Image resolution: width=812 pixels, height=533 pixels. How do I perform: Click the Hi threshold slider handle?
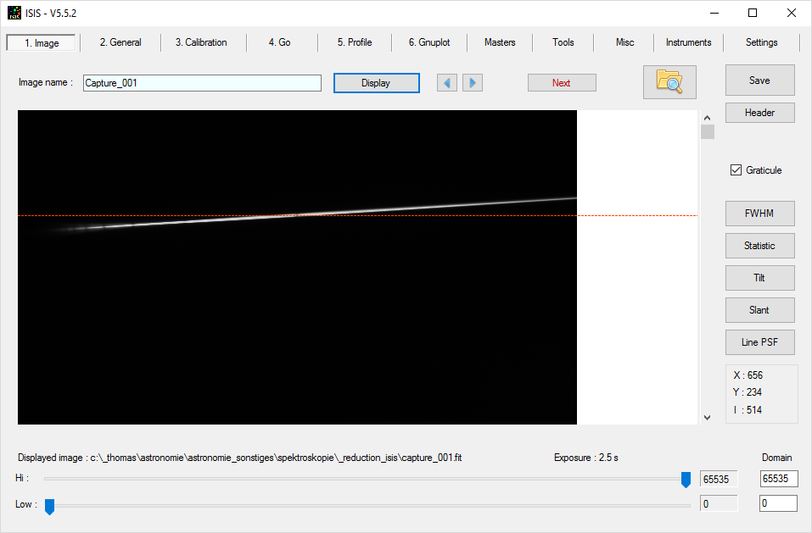pos(686,480)
